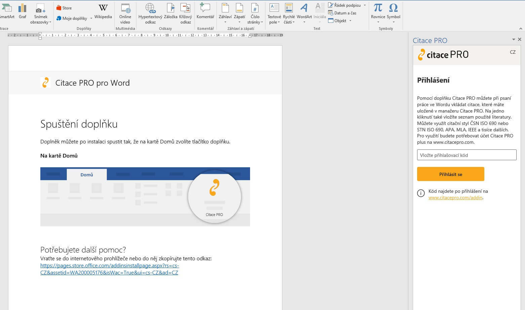Open the www.citacepro.com/addin link
The height and width of the screenshot is (310, 525).
(455, 198)
